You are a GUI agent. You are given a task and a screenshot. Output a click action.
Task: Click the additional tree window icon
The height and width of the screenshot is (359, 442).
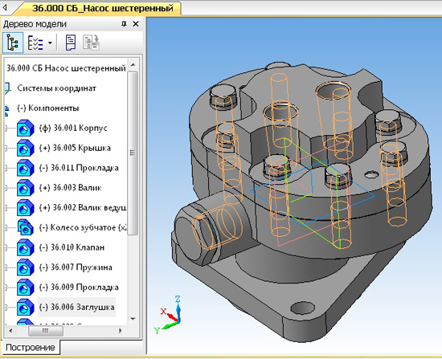click(91, 43)
